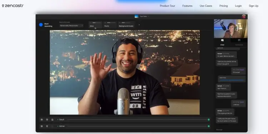The image size is (268, 134).
Task: Click the 'Yep! That's it.' chat message
Action: point(223,87)
